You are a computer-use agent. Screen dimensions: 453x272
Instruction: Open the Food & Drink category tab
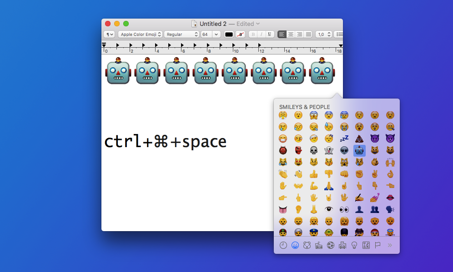[319, 246]
